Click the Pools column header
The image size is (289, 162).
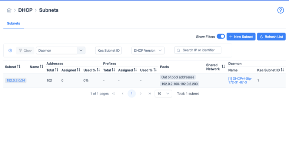coord(165,67)
